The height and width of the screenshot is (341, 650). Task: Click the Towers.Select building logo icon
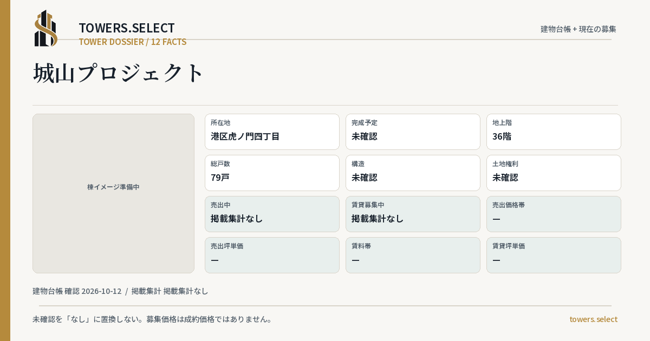tap(46, 28)
